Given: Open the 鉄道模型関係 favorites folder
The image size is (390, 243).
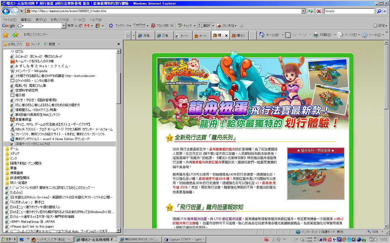Looking at the screenshot, I should click(x=20, y=178).
